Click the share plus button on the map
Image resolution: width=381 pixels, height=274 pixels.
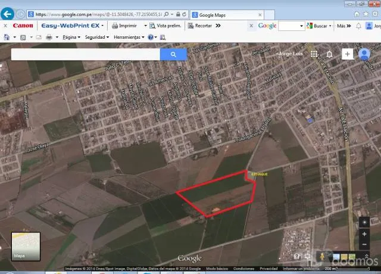[x=348, y=54]
